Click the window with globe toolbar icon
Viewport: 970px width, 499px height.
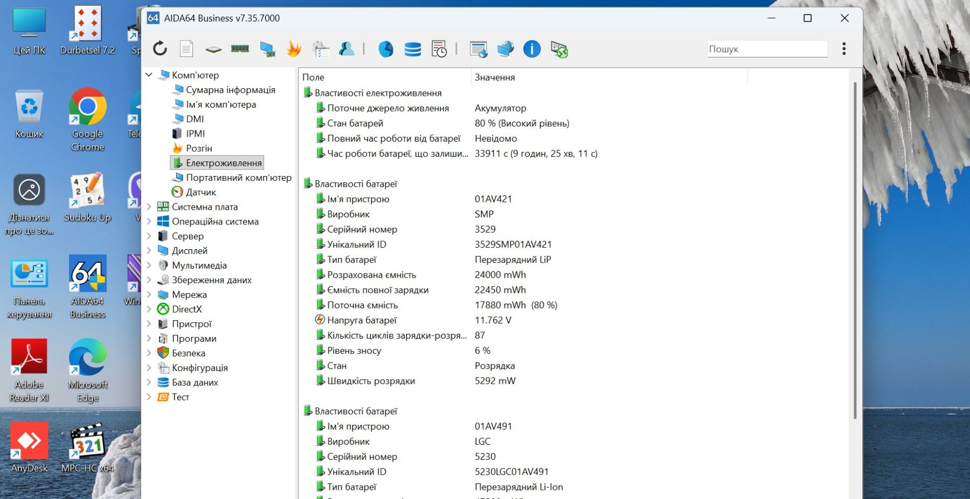pos(479,49)
